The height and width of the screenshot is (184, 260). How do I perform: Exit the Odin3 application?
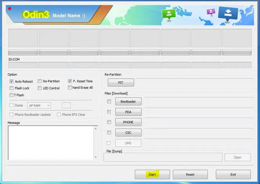point(233,175)
